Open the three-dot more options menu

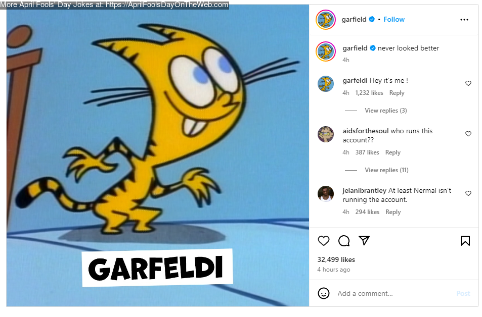[x=464, y=20]
